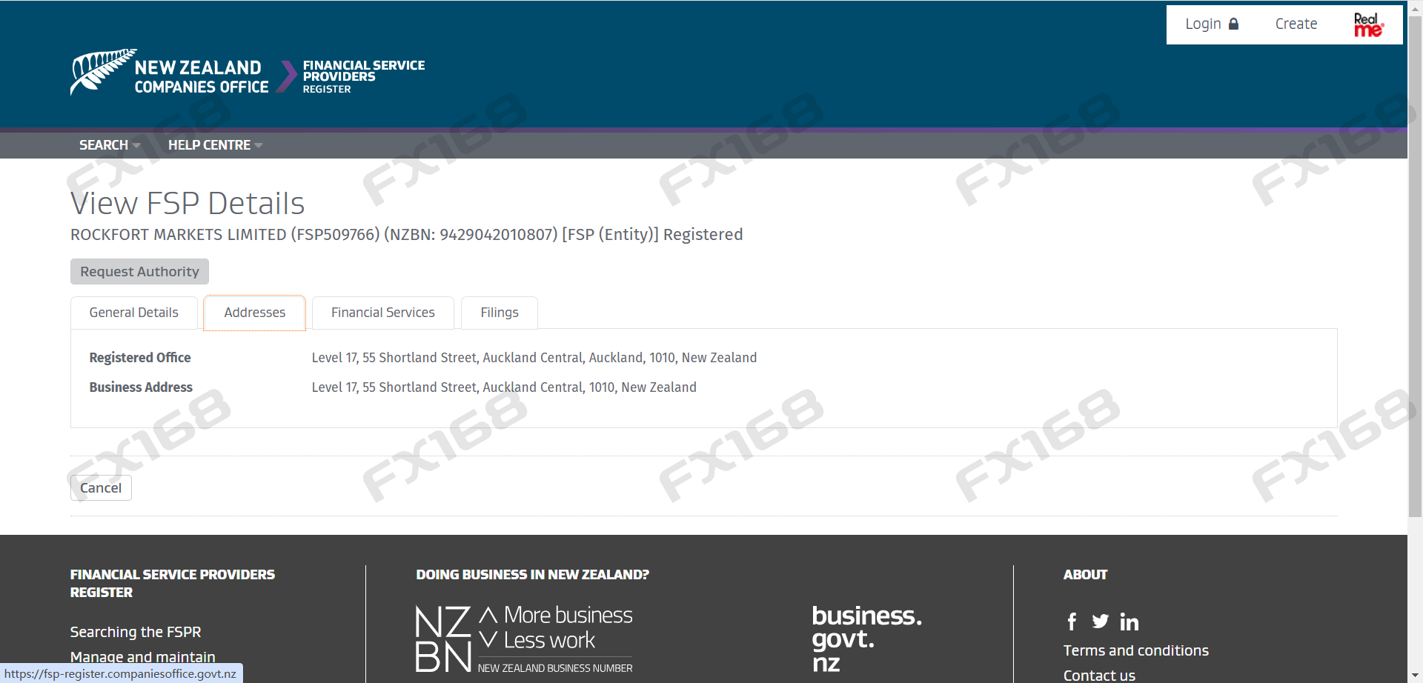
Task: Click the ABOUT footer heading
Action: coord(1085,575)
